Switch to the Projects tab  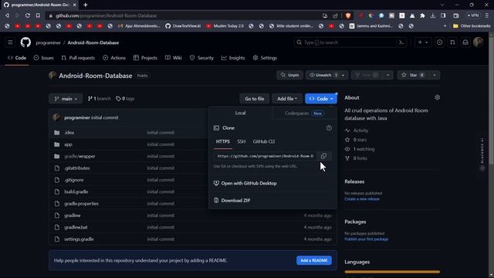tap(145, 58)
